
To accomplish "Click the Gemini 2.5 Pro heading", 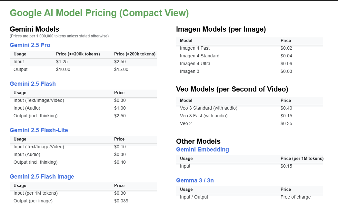I will (x=30, y=45).
